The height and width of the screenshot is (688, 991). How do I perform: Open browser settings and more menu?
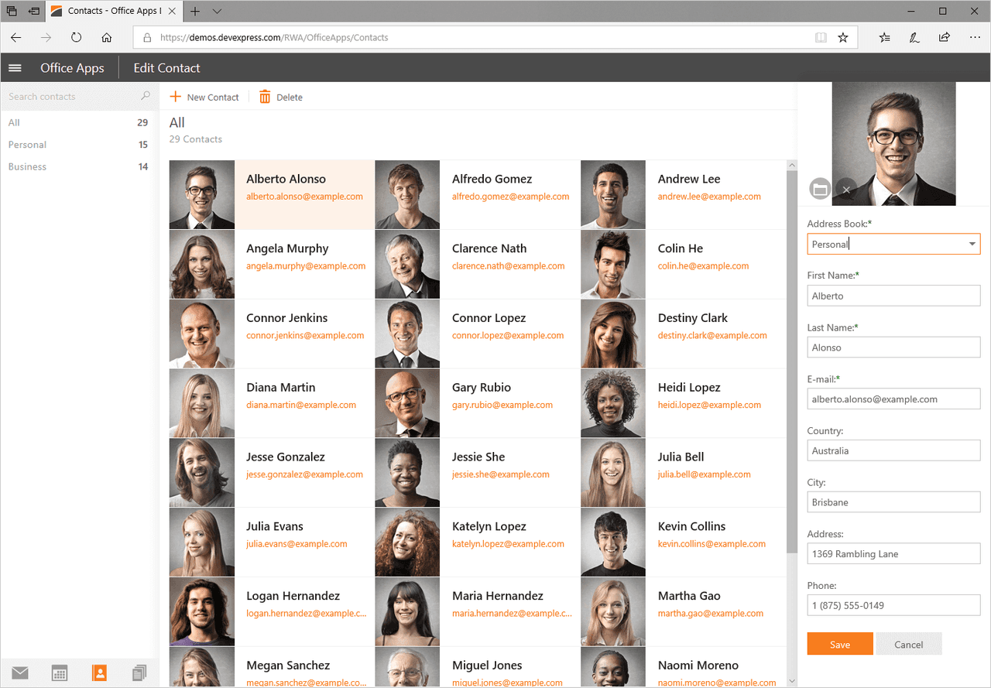coord(975,37)
